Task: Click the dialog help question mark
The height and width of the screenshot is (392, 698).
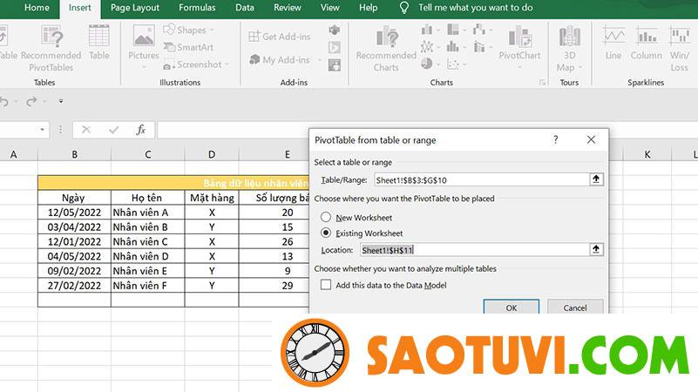Action: point(556,139)
